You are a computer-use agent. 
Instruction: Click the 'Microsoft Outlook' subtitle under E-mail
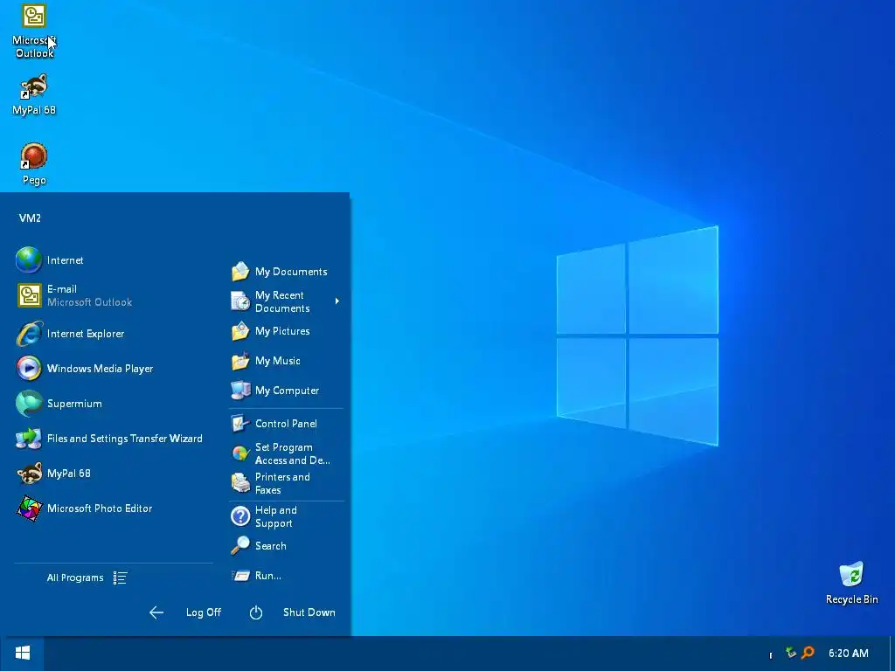(x=90, y=302)
